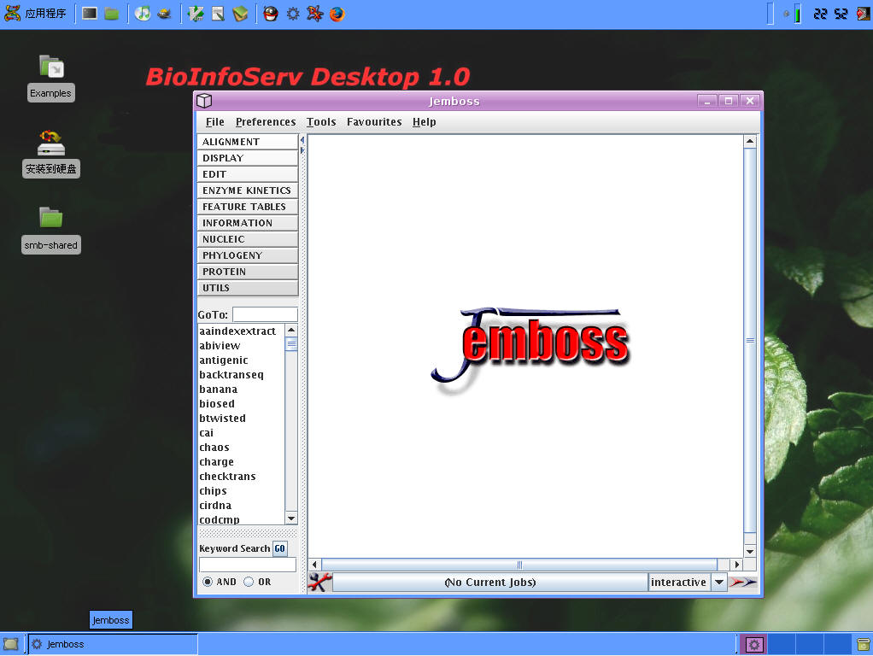This screenshot has width=873, height=656.
Task: Click program list scrollbar up arrow
Action: [291, 331]
